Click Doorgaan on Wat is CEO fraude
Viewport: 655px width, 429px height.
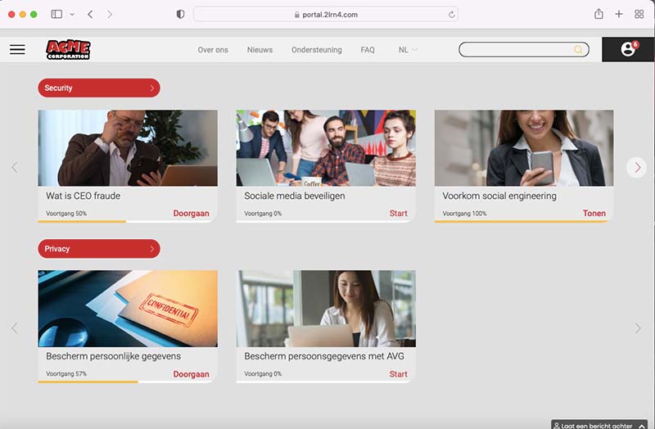191,214
